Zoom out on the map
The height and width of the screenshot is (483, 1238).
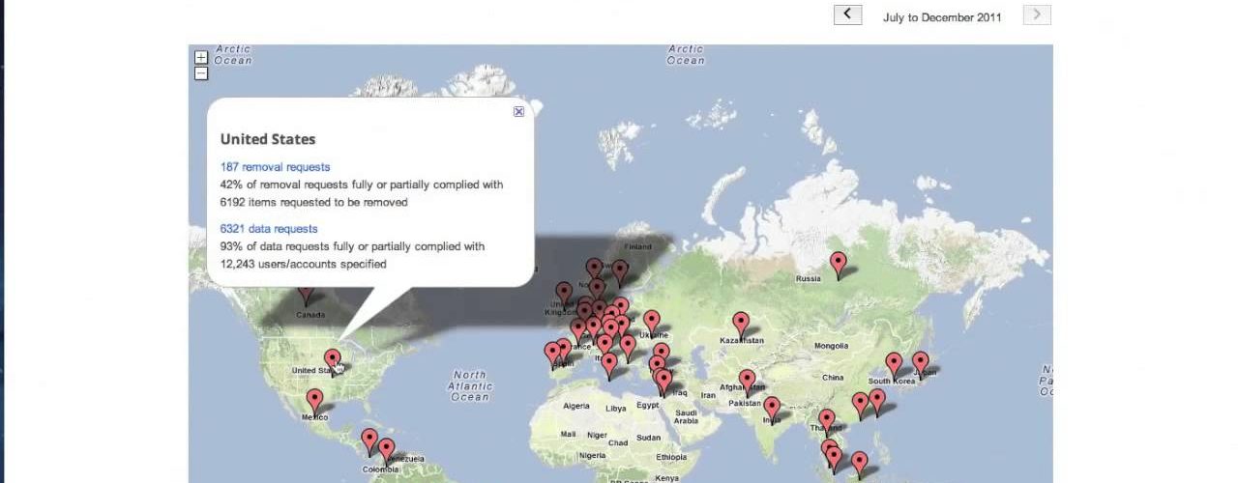point(201,73)
